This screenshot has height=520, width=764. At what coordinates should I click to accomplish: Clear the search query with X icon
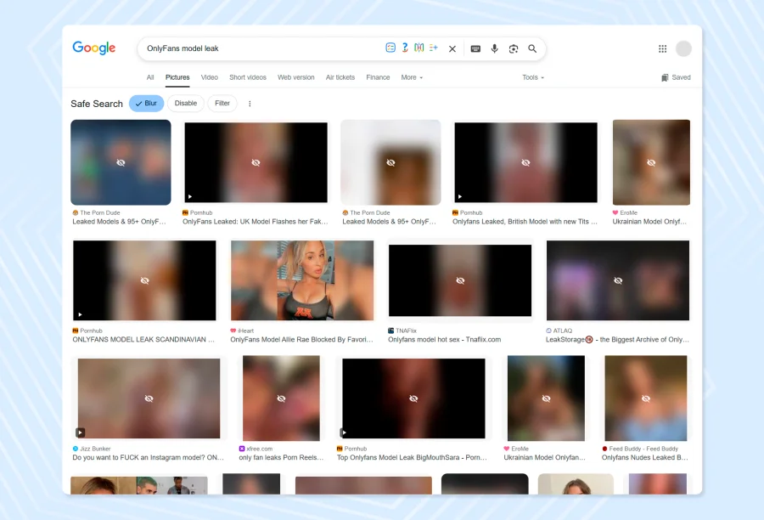452,49
